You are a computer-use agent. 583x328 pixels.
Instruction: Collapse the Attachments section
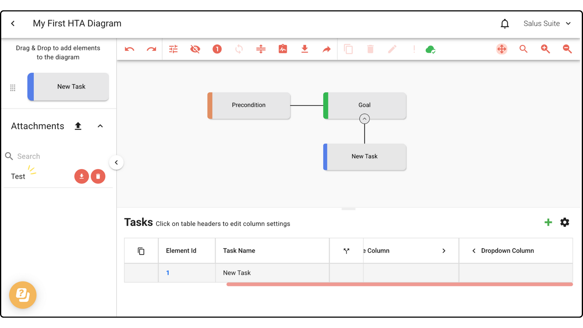tap(100, 126)
